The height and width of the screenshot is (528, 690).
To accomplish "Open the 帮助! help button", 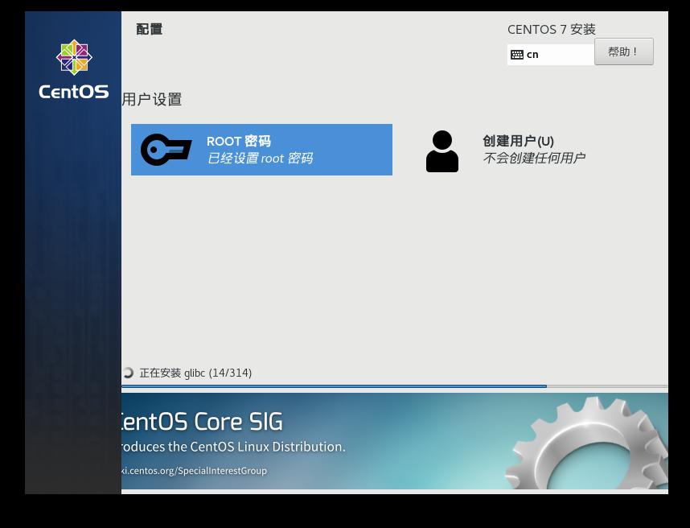I will point(623,52).
